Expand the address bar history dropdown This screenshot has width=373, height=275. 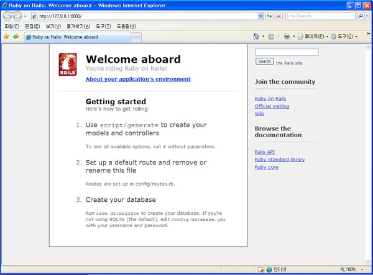260,16
